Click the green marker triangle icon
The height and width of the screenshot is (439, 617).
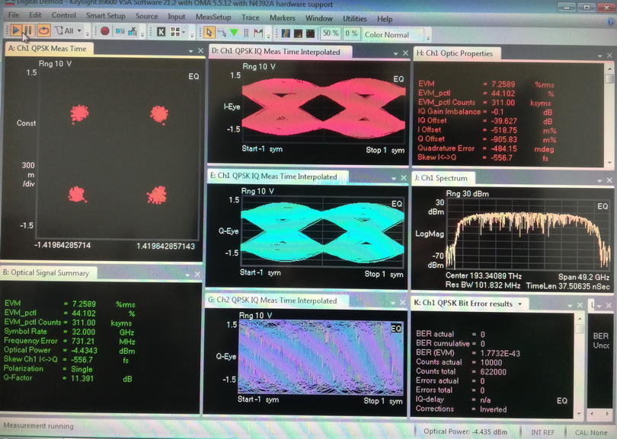coord(234,33)
